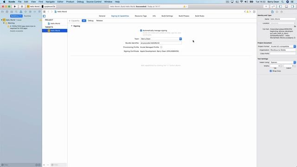Switch to the General tab

click(102, 16)
